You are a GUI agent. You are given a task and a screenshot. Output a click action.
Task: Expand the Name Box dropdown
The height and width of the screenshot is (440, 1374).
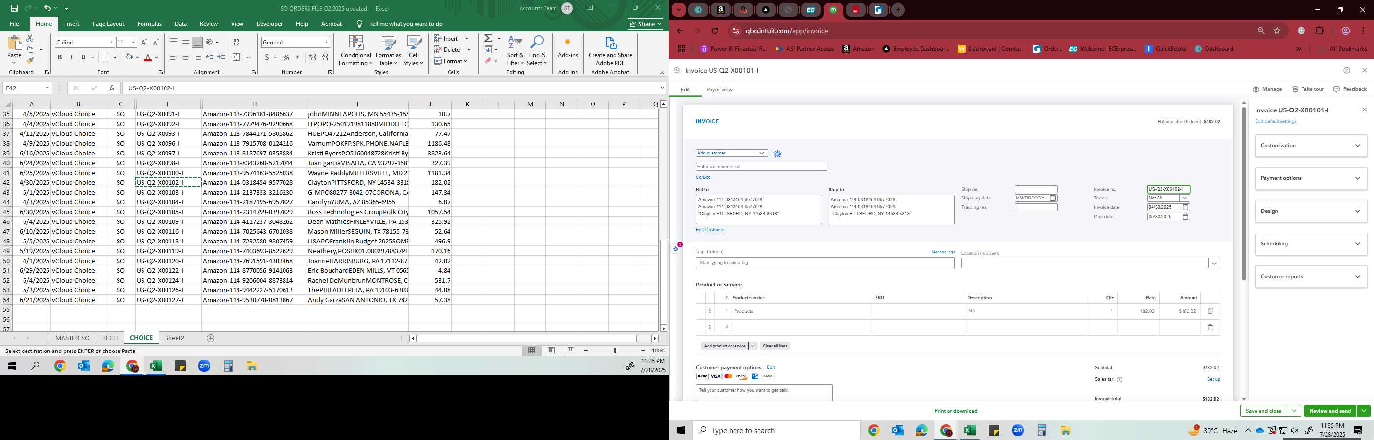pyautogui.click(x=47, y=88)
